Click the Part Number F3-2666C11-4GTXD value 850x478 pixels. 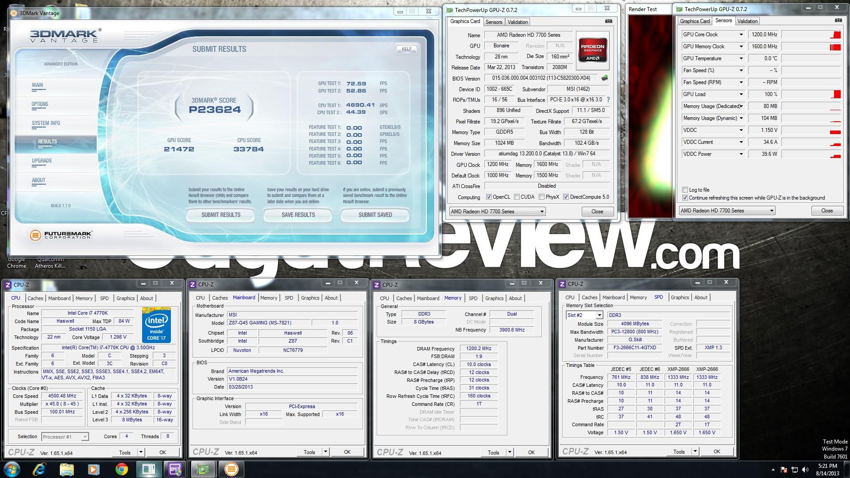[634, 348]
